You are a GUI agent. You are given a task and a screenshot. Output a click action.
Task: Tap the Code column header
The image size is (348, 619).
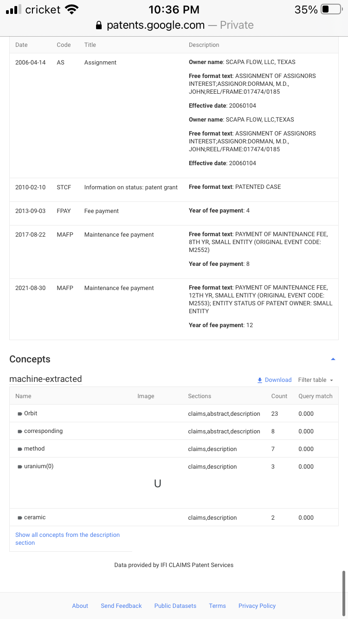click(64, 45)
